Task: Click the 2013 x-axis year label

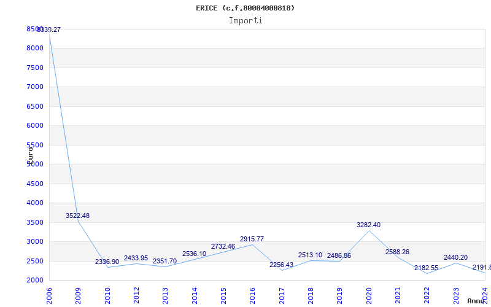Action: (165, 295)
